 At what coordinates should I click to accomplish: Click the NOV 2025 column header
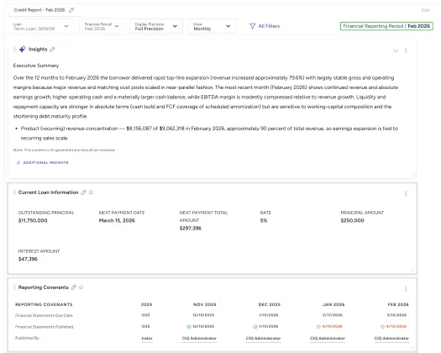click(x=204, y=304)
